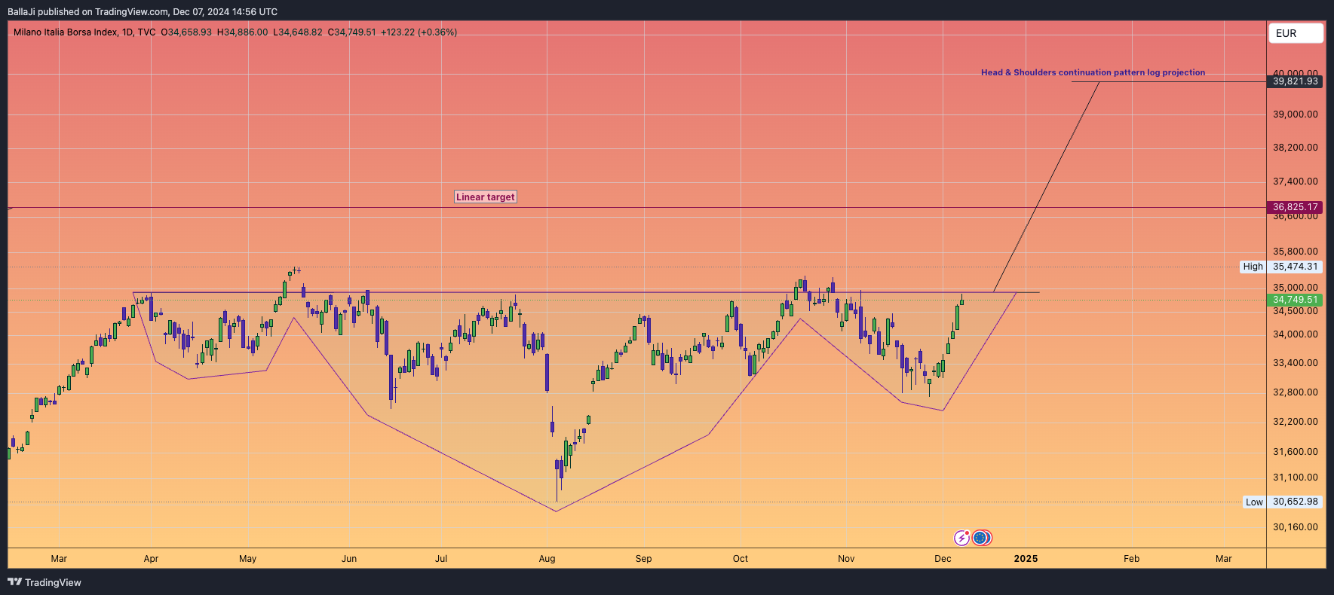Click the 37,400.00 price axis label
This screenshot has height=595, width=1334.
(x=1296, y=182)
